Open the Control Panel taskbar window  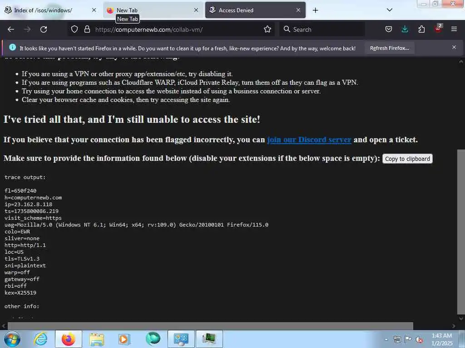(x=181, y=339)
